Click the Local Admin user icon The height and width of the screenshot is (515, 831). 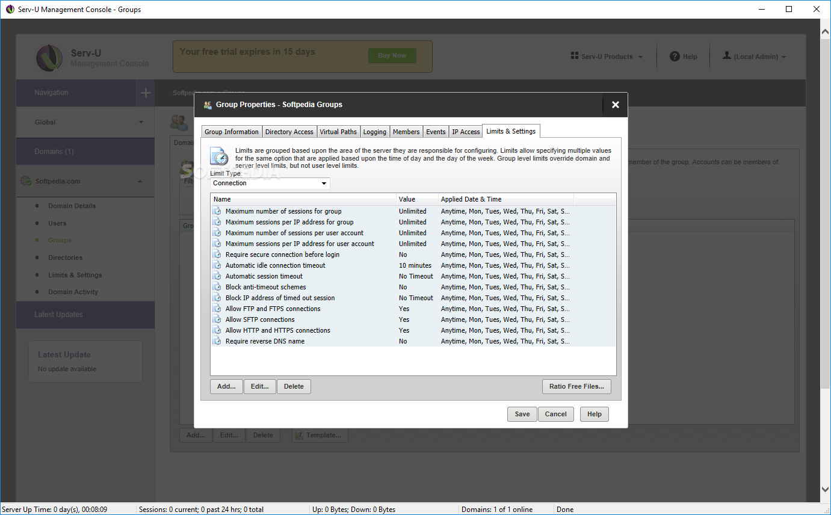tap(726, 56)
